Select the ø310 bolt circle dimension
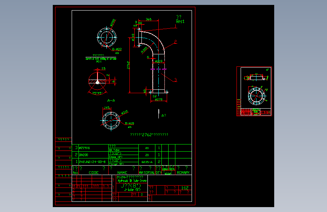Image resolution: width=327 pixels, height=212 pixels. 124,112
